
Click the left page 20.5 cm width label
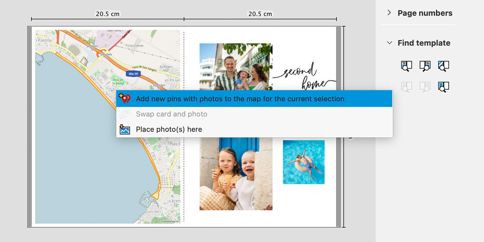(x=107, y=14)
